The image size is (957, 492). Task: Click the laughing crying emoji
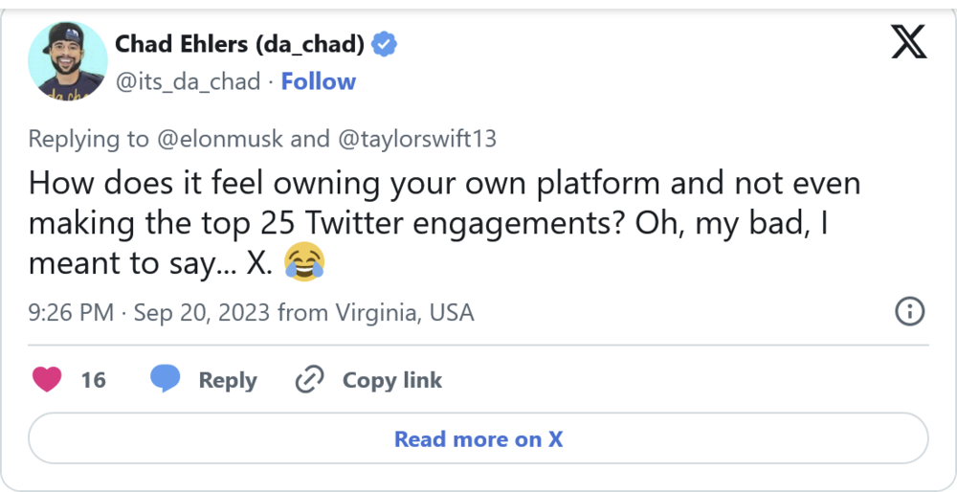point(304,262)
